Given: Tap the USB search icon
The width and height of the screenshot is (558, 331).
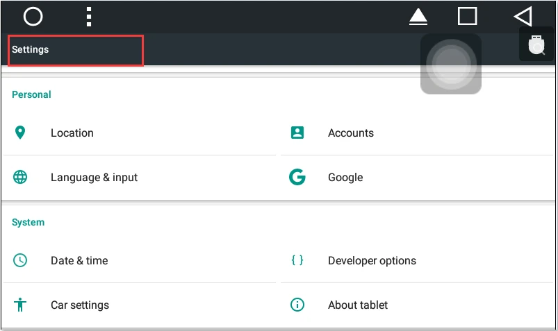Looking at the screenshot, I should click(536, 45).
